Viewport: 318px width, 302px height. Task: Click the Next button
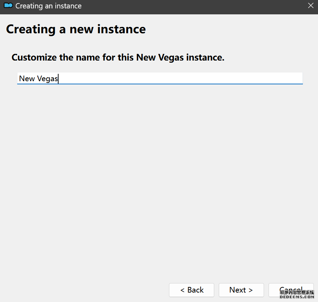pos(241,290)
